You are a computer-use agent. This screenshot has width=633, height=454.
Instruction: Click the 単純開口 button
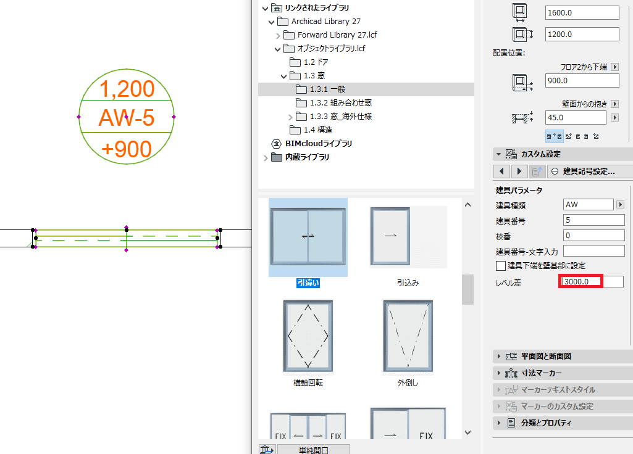coord(314,450)
